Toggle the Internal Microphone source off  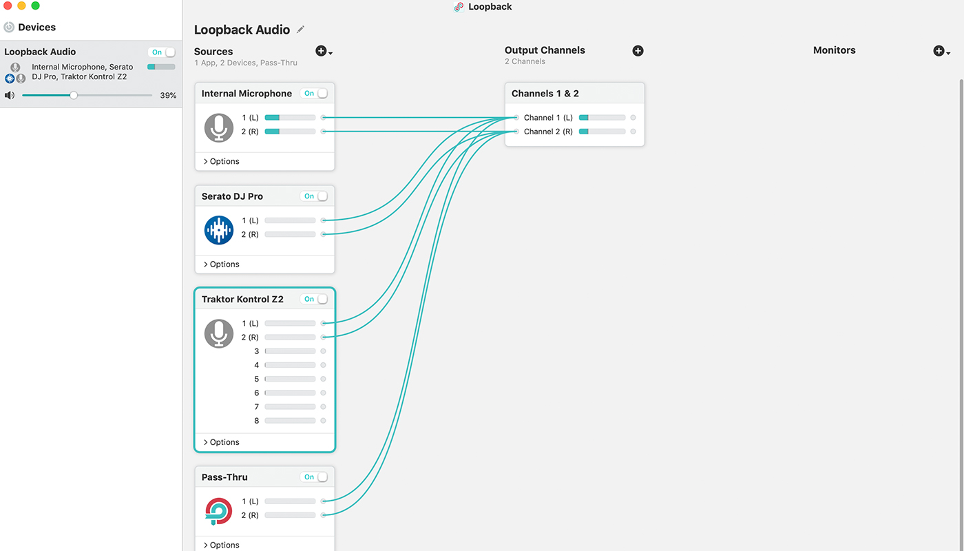(314, 94)
